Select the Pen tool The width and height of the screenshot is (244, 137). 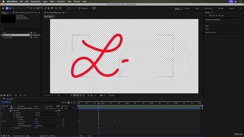[x=38, y=8]
